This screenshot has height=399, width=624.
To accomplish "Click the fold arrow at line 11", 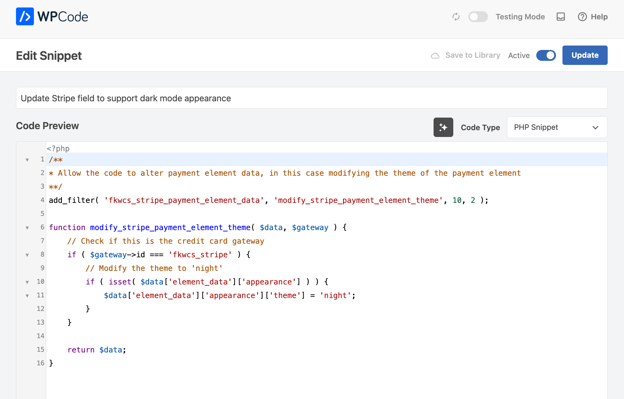I will coord(27,296).
